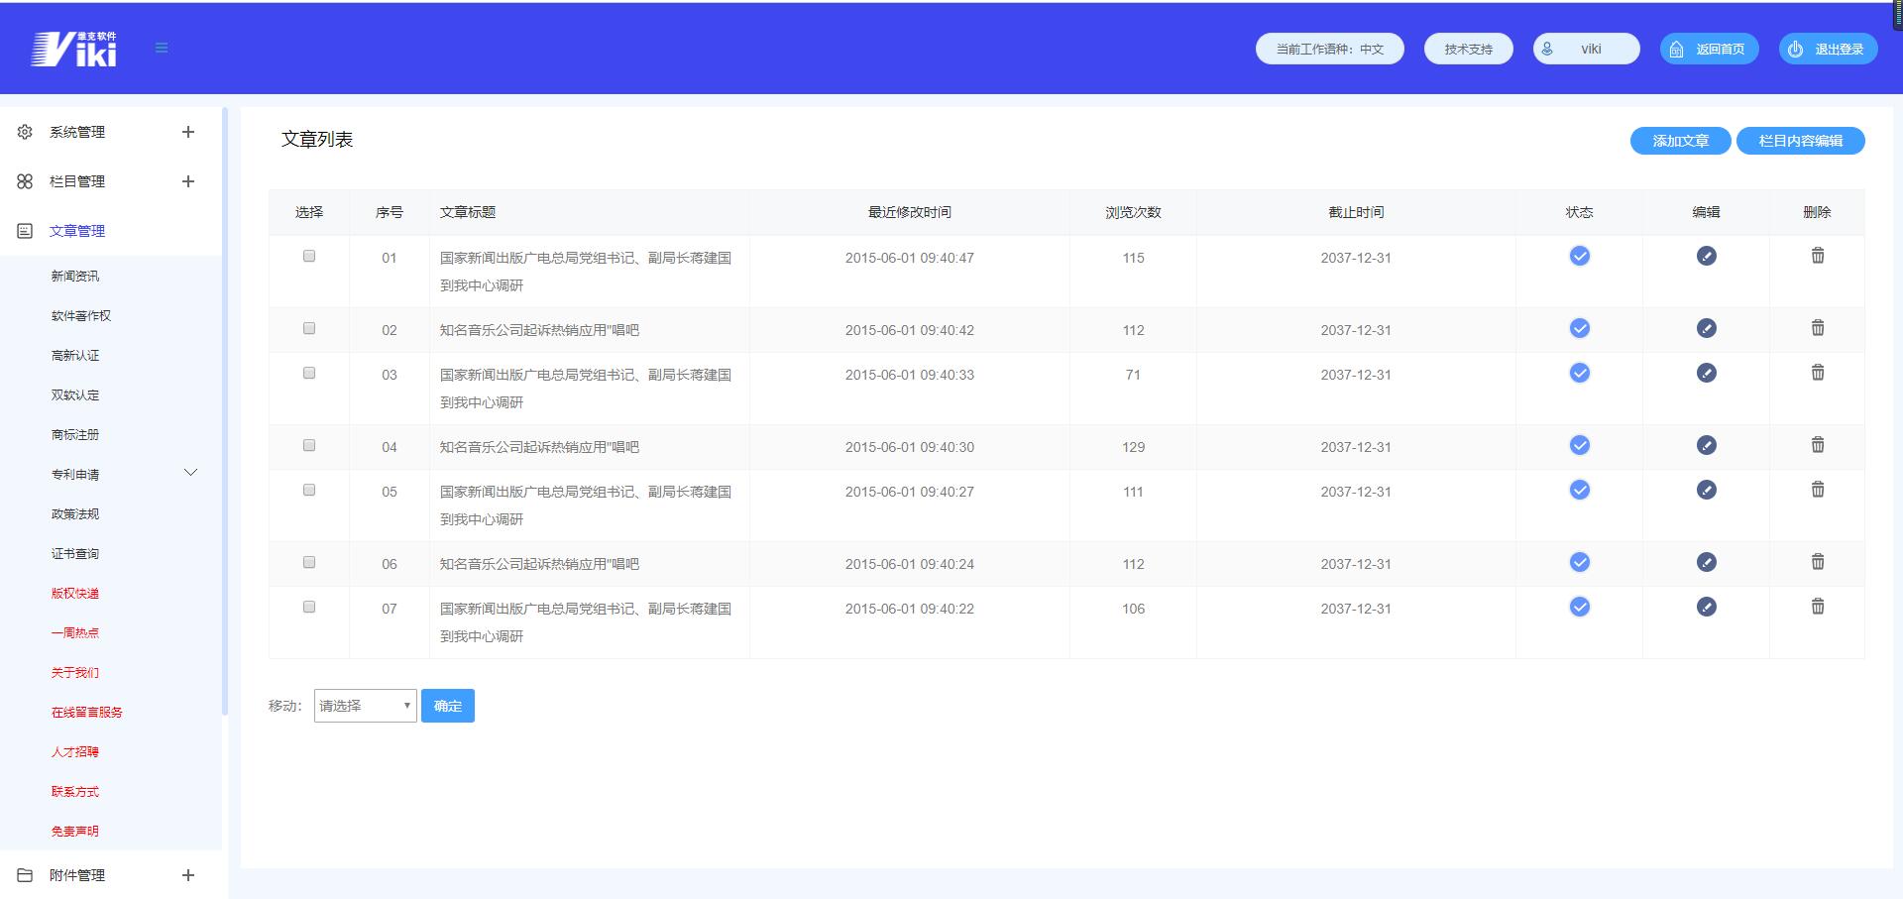Click the Viki logo in header
This screenshot has width=1903, height=899.
pos(74,49)
